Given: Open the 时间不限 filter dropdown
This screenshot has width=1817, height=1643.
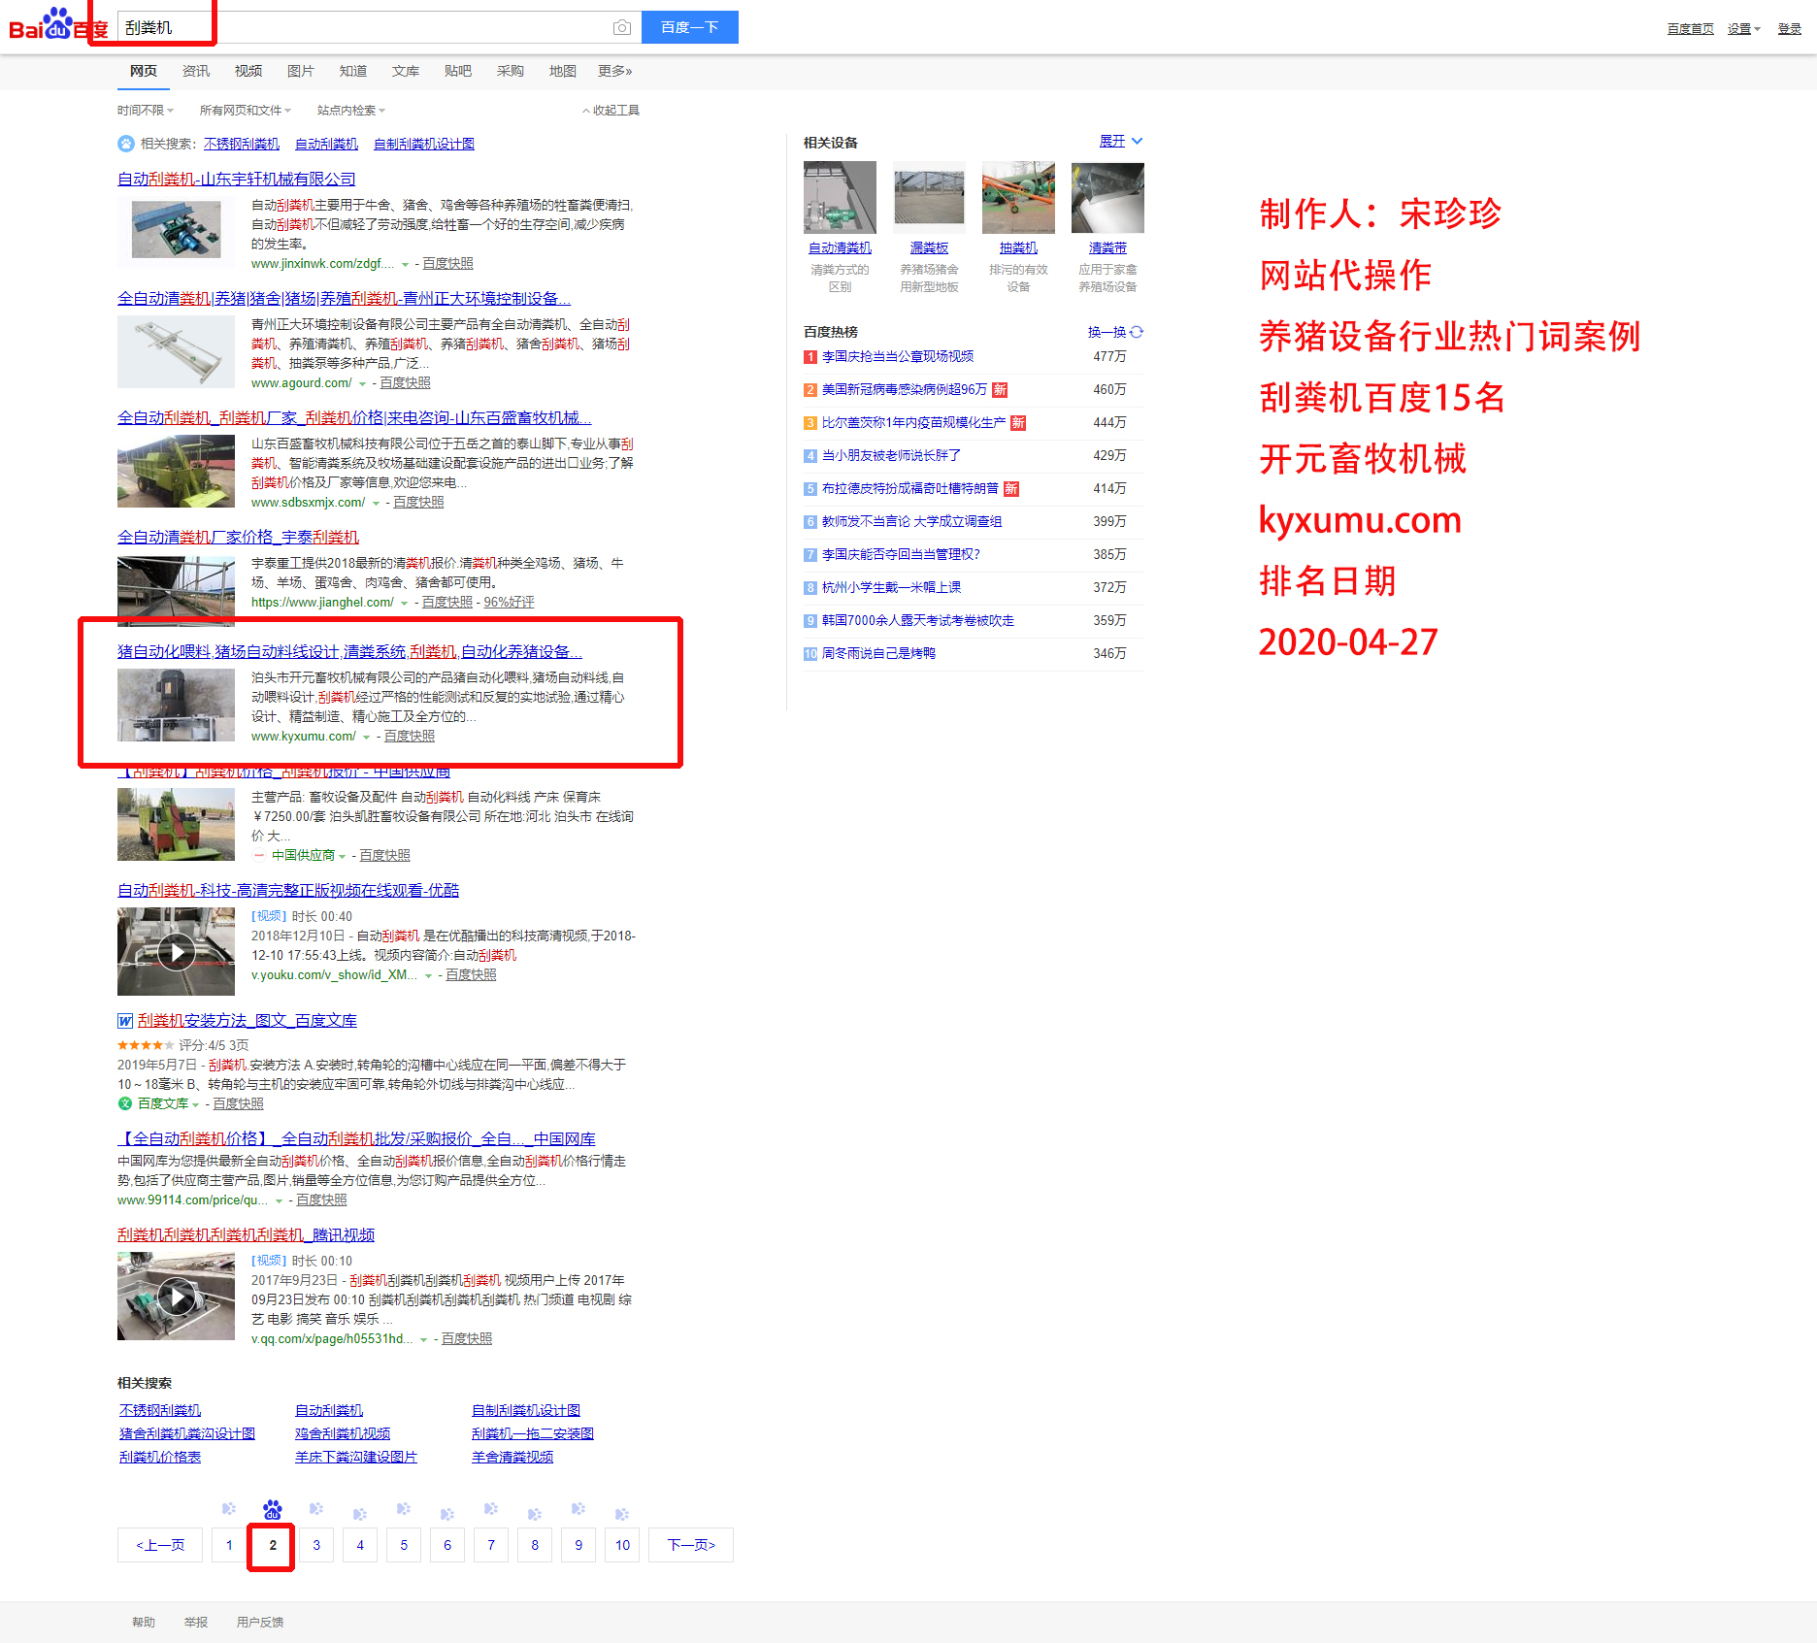Looking at the screenshot, I should [146, 111].
